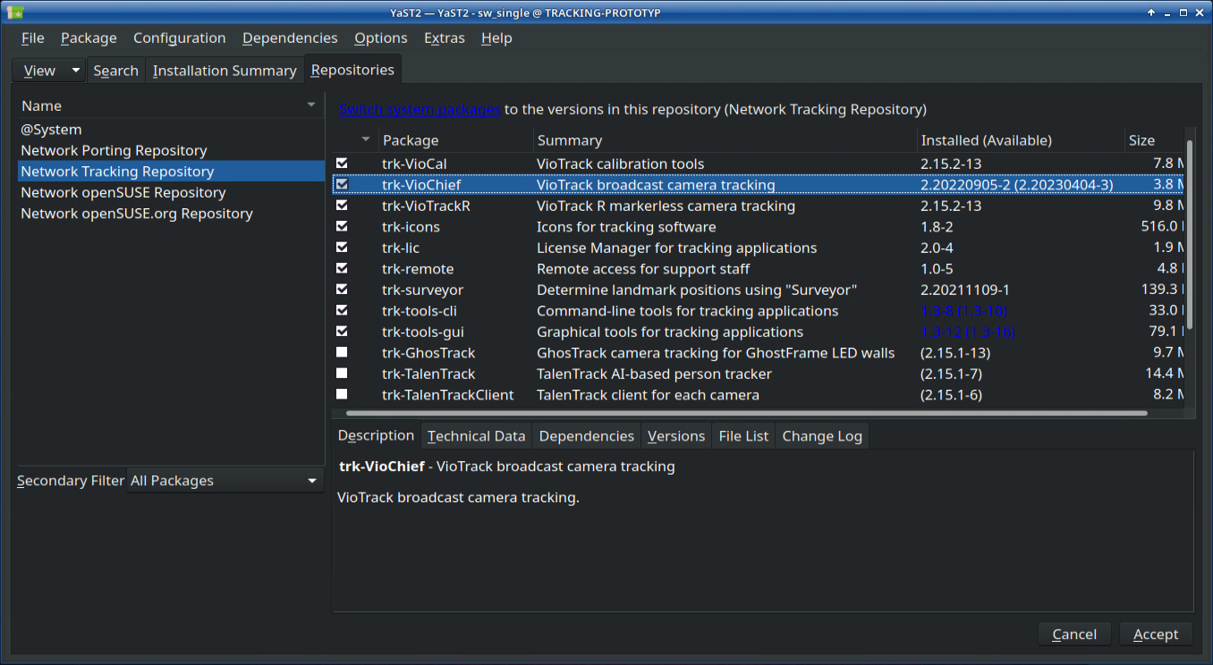Viewport: 1213px width, 665px height.
Task: Open the Help menu
Action: pyautogui.click(x=496, y=38)
